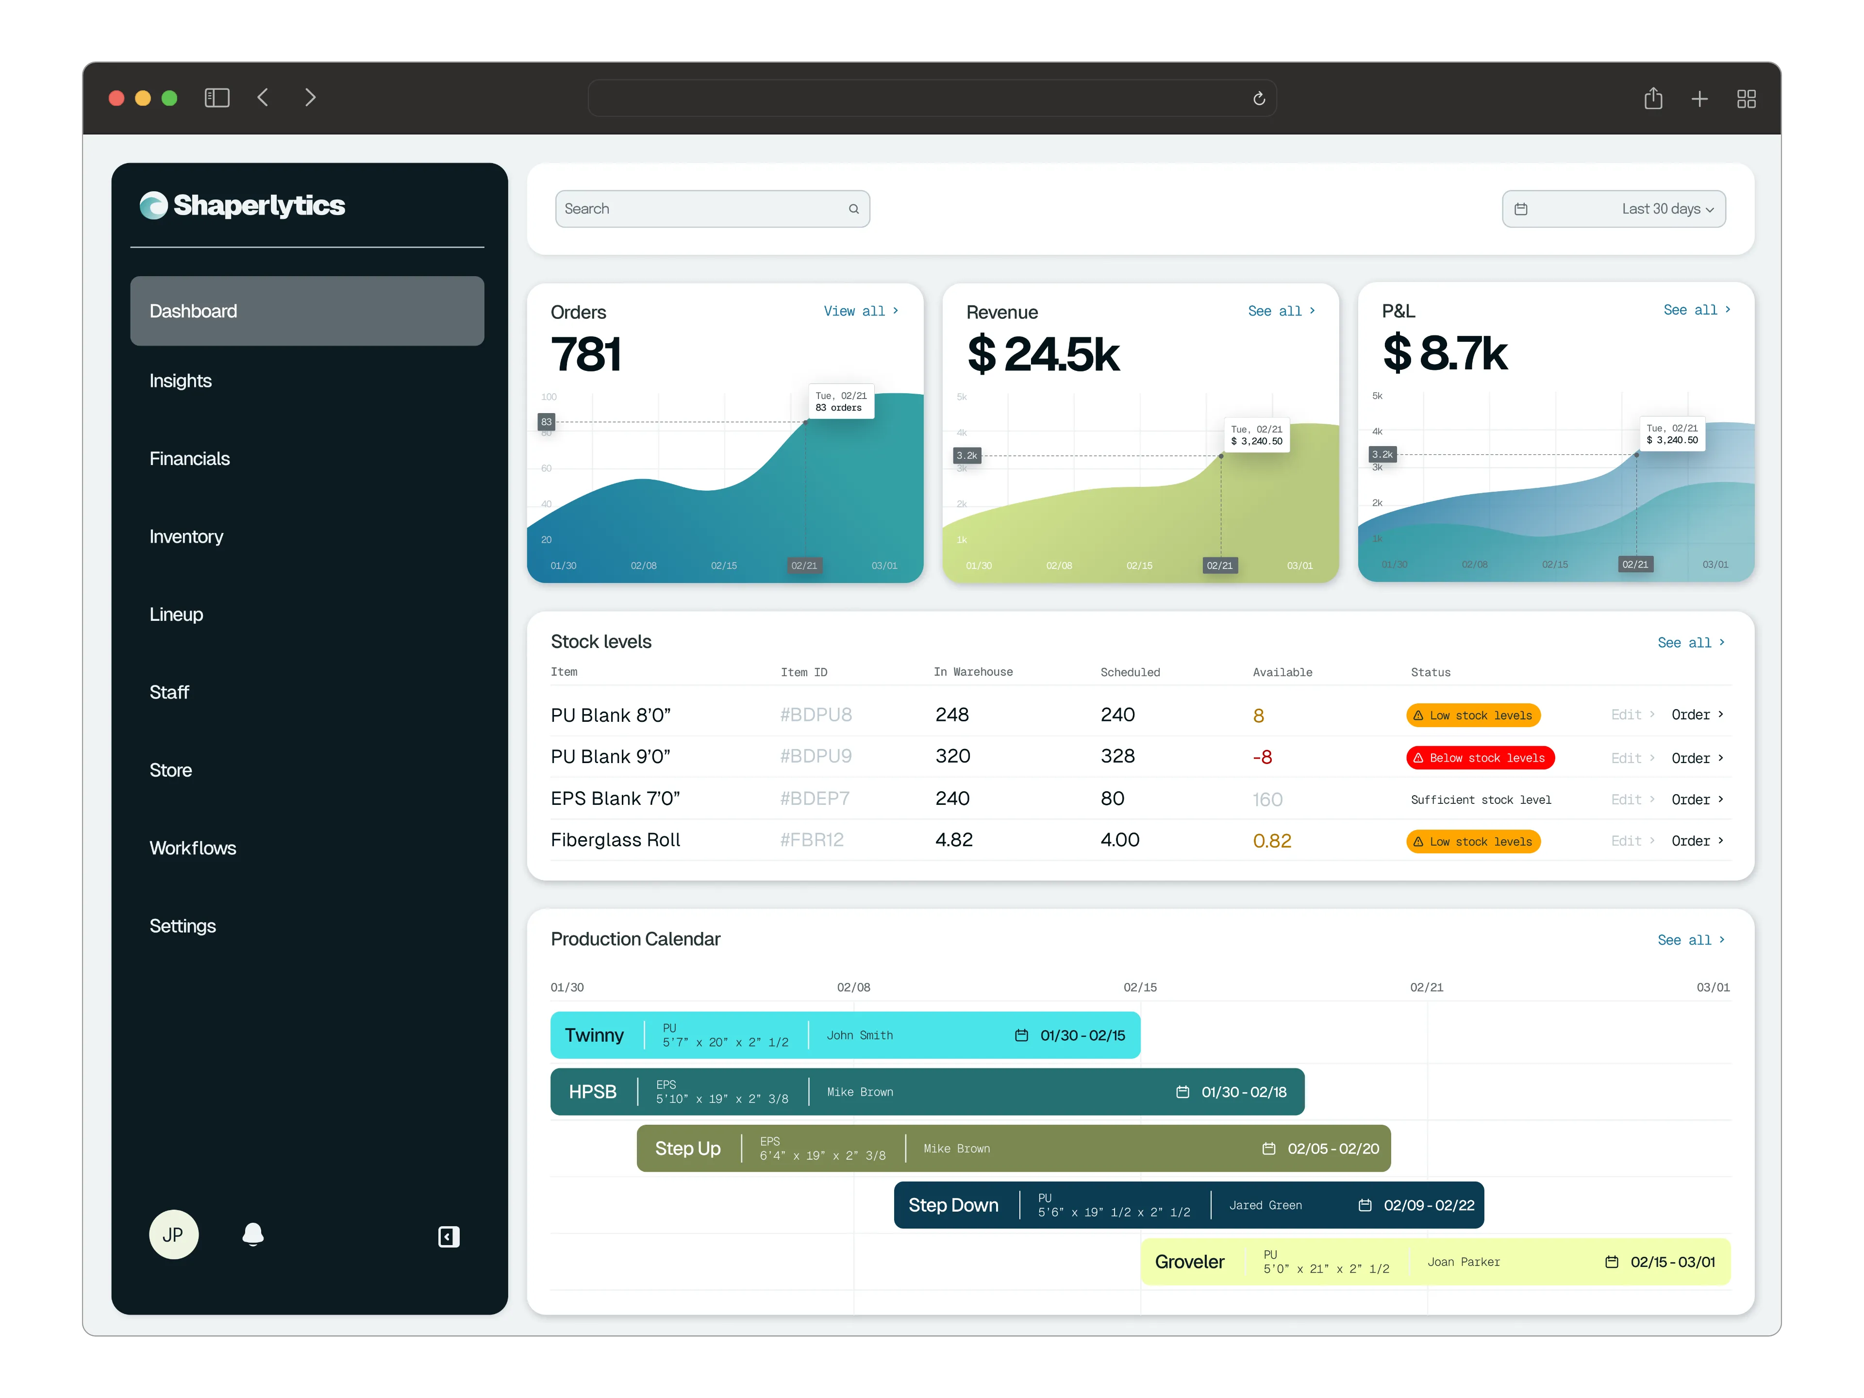Edit the Fiberglass Roll row
Image resolution: width=1864 pixels, height=1398 pixels.
pos(1632,840)
